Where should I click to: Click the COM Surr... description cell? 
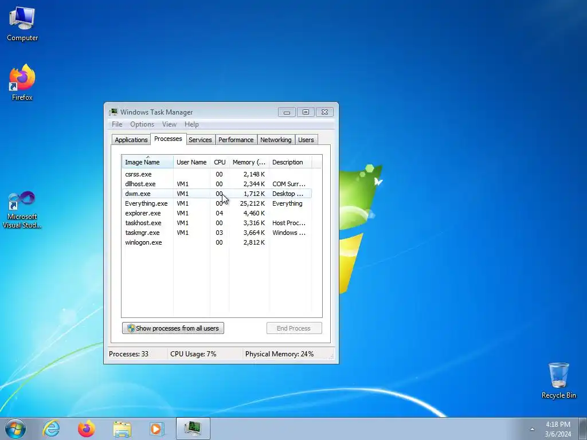[289, 184]
